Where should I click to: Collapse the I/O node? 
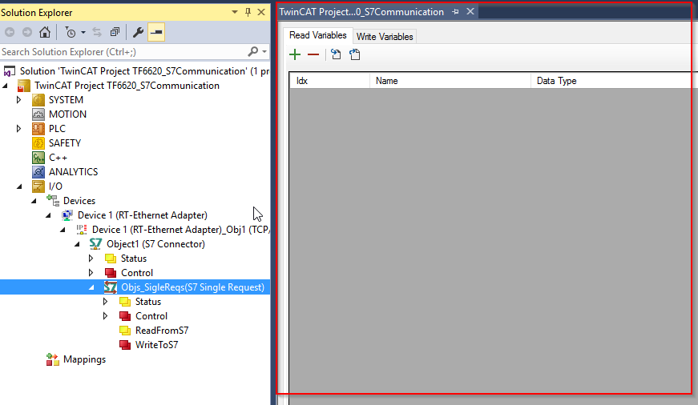click(x=19, y=186)
